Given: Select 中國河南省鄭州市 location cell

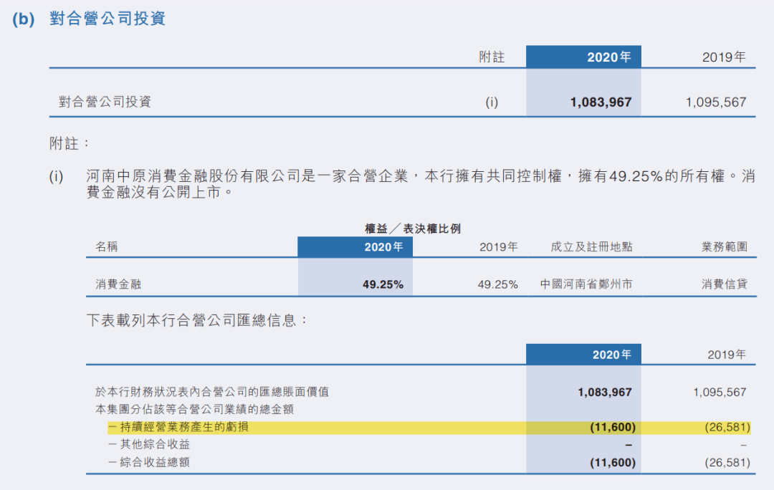Looking at the screenshot, I should click(586, 284).
